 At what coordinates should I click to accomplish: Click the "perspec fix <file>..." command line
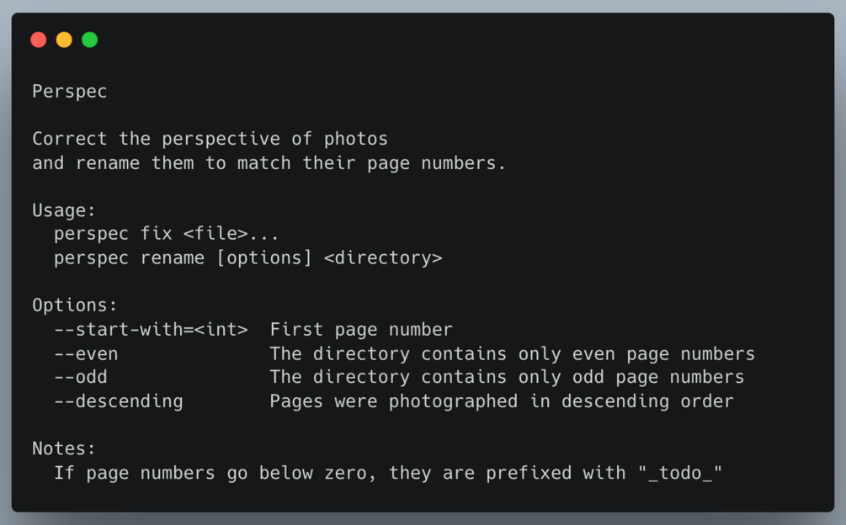[166, 234]
